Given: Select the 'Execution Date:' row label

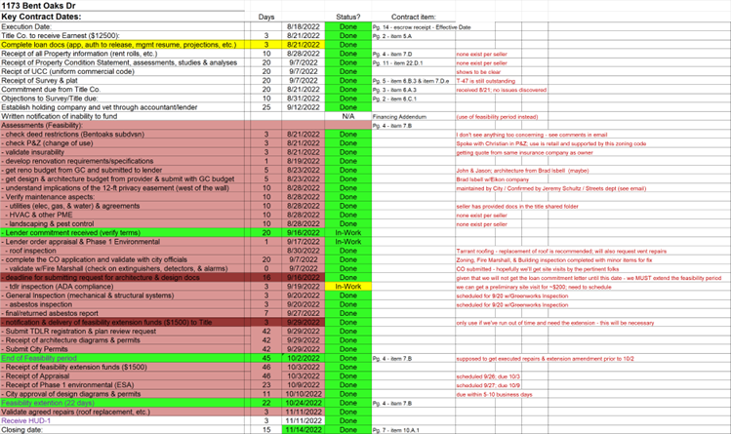Looking at the screenshot, I should tap(122, 27).
